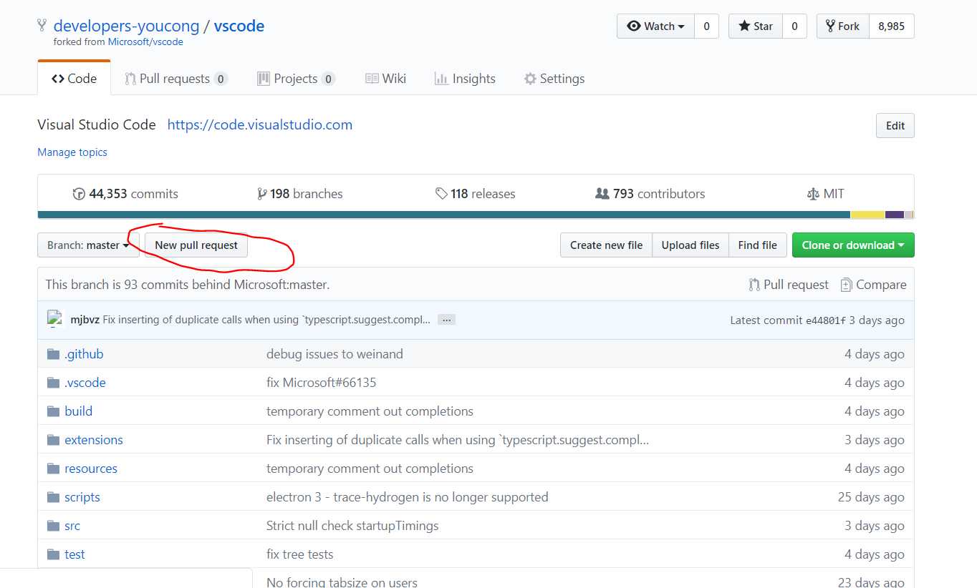Image resolution: width=977 pixels, height=588 pixels.
Task: Open commit 'fix tree tests'
Action: pos(299,554)
